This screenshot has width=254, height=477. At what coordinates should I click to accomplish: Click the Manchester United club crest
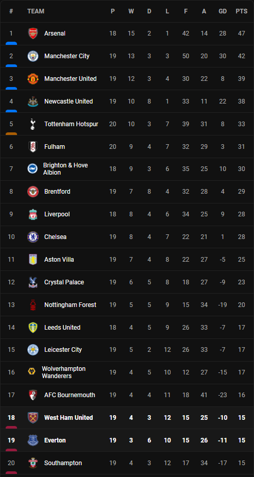[33, 79]
